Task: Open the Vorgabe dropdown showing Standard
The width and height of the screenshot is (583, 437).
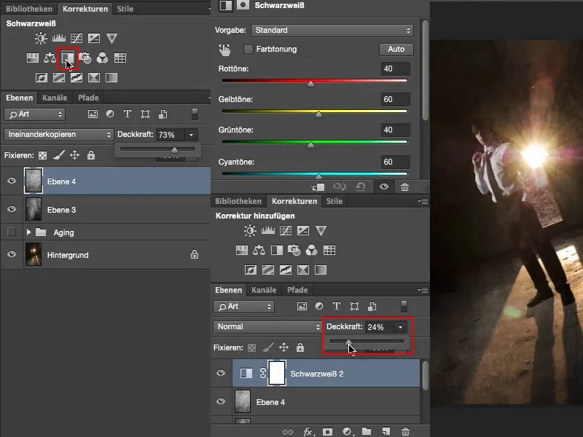Action: coord(332,31)
